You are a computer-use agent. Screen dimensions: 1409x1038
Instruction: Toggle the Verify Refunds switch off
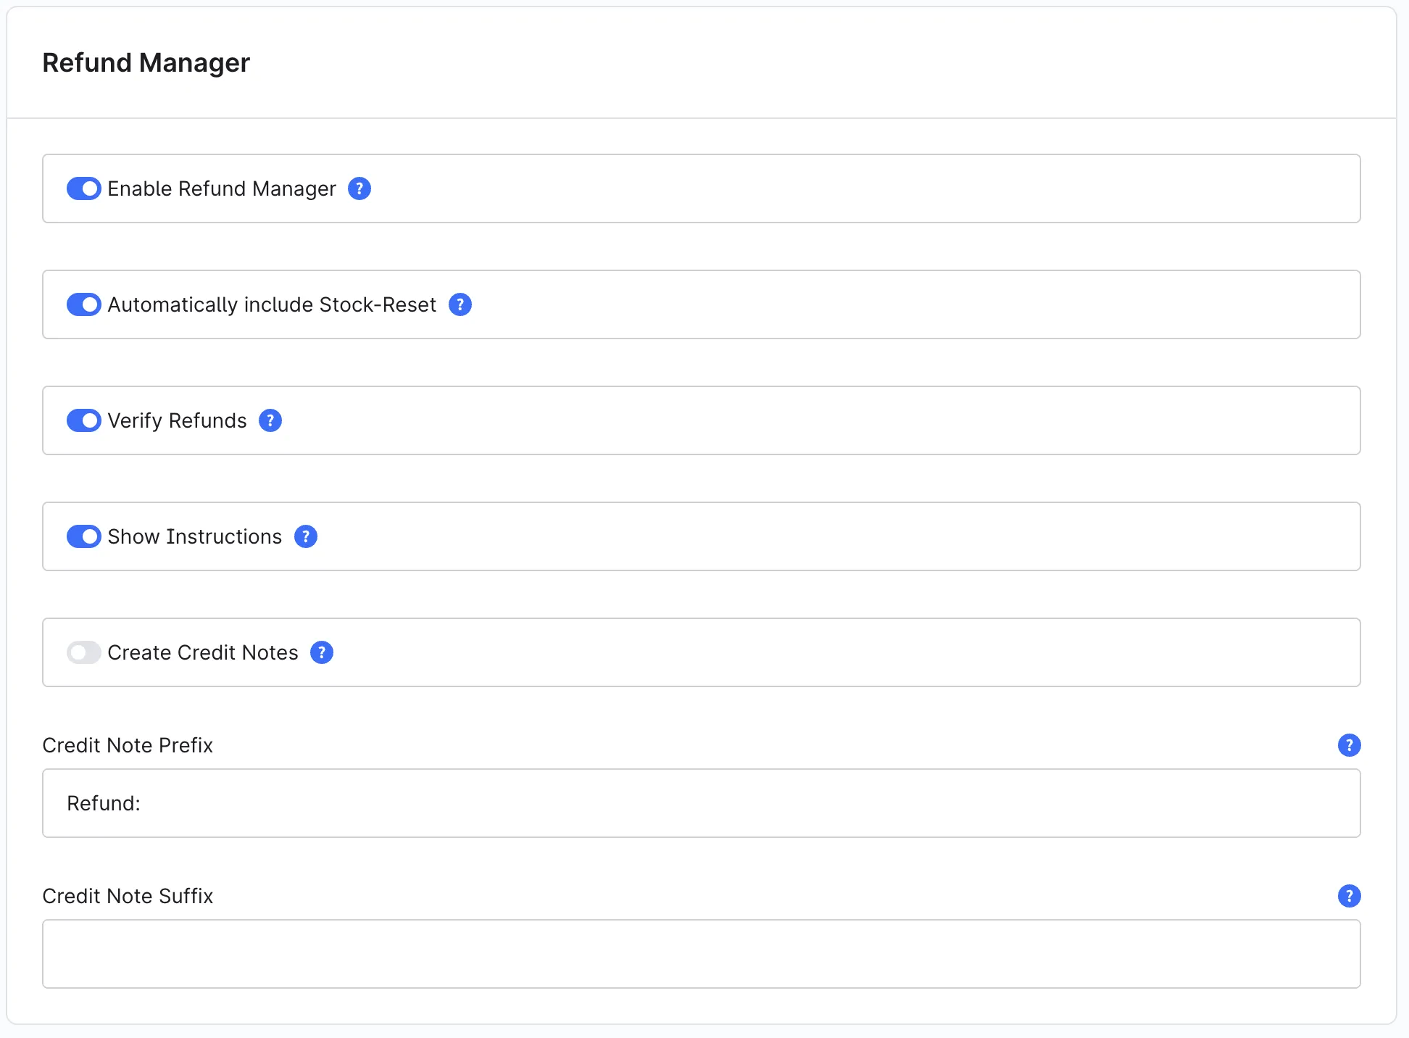click(x=84, y=420)
